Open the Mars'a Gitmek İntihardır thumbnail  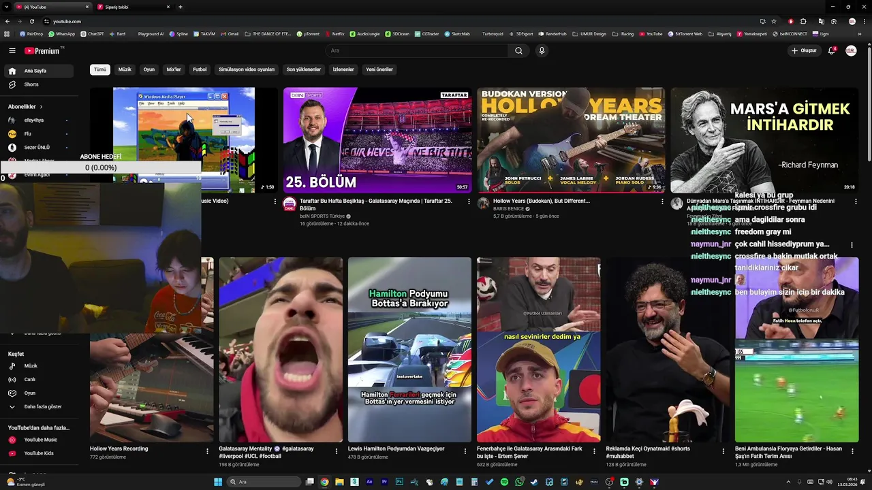[764, 140]
